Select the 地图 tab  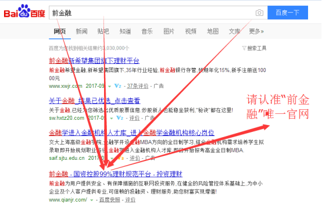pyautogui.click(x=213, y=31)
